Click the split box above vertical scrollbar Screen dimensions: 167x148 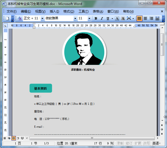coord(162,24)
